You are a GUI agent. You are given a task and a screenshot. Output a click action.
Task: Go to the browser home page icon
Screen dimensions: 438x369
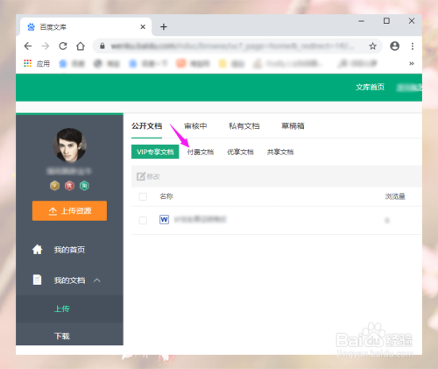click(x=81, y=46)
